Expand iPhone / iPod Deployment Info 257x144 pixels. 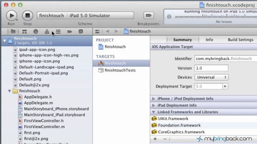153,99
